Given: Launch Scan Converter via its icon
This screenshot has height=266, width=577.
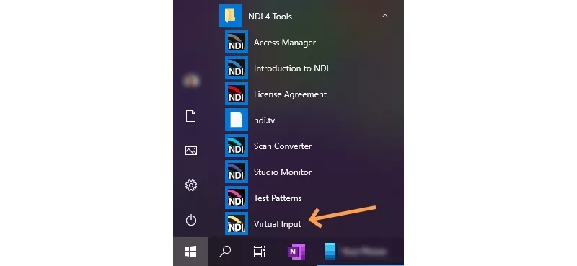Looking at the screenshot, I should pyautogui.click(x=237, y=146).
